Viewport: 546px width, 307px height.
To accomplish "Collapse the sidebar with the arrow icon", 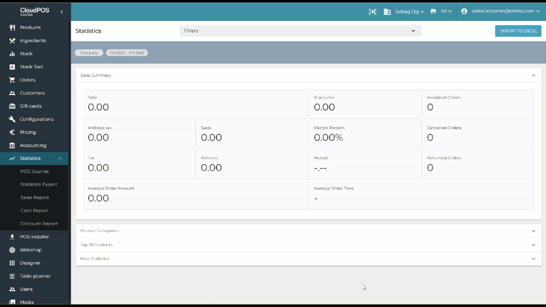I will (61, 12).
